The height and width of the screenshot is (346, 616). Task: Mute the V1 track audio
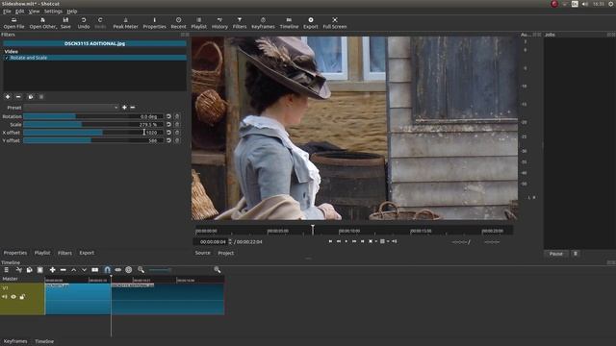(5, 297)
